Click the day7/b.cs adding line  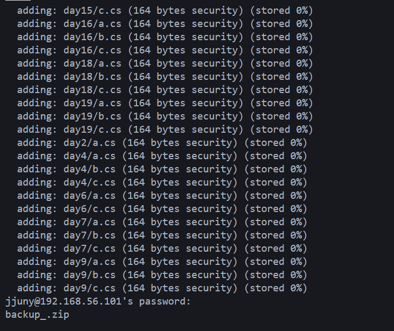pyautogui.click(x=162, y=235)
